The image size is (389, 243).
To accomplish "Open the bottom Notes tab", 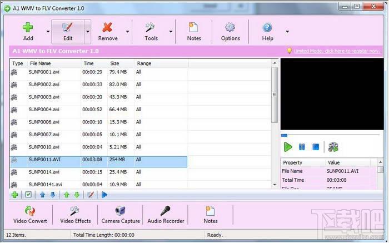I will 211,215.
